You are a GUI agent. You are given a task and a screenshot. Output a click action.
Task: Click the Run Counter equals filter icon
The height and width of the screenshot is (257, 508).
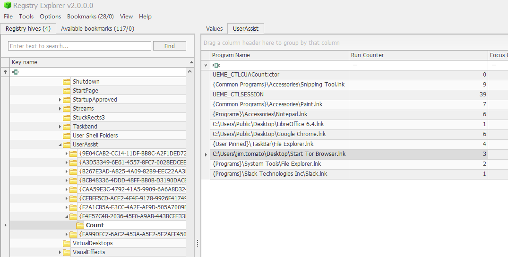(x=355, y=66)
